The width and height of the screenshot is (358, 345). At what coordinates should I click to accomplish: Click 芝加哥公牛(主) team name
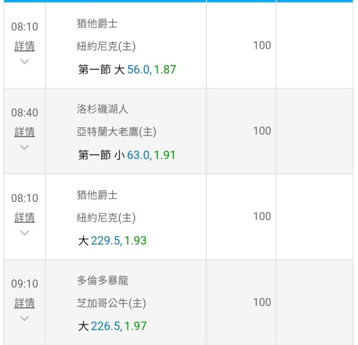(x=111, y=303)
